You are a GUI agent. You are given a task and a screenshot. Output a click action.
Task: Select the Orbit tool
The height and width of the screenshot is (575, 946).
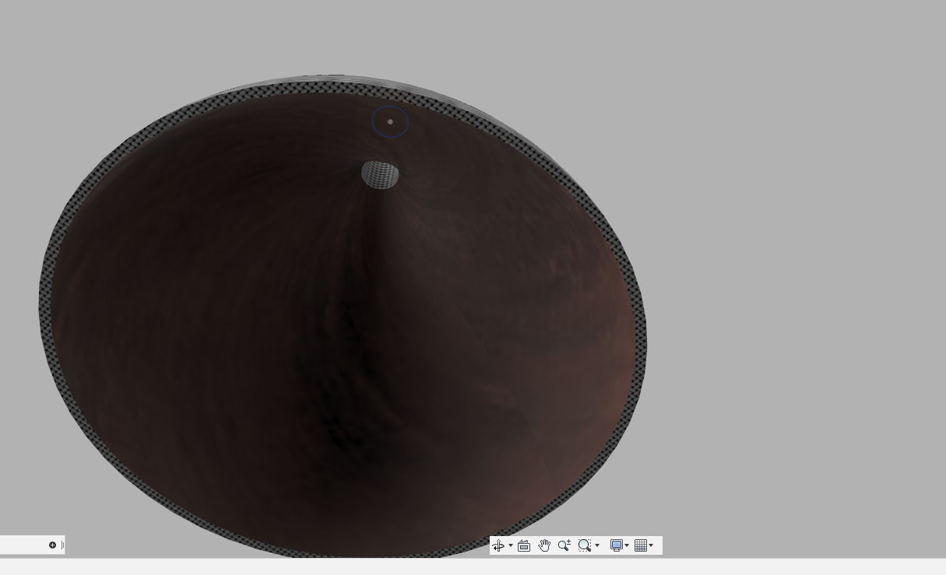[x=498, y=545]
